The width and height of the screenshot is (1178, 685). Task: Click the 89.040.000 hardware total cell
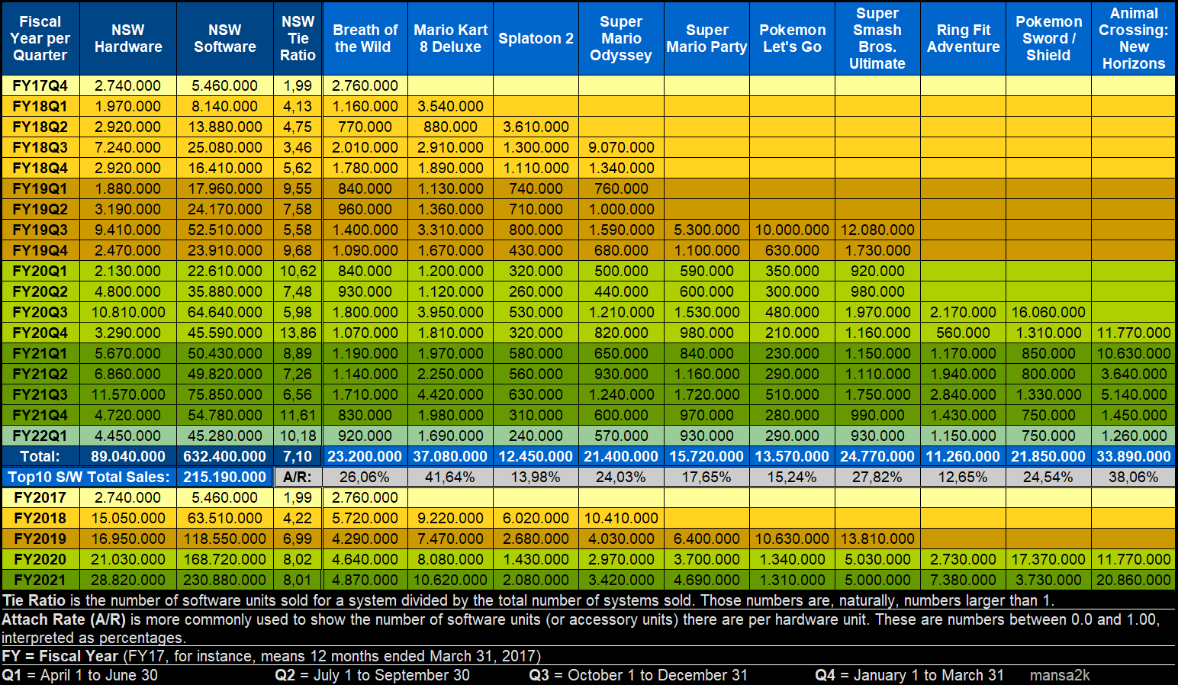[x=128, y=456]
